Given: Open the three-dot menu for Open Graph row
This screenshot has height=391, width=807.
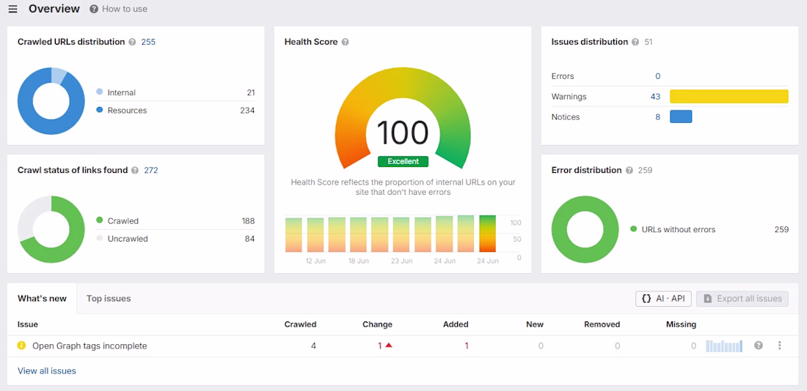Looking at the screenshot, I should tap(780, 346).
